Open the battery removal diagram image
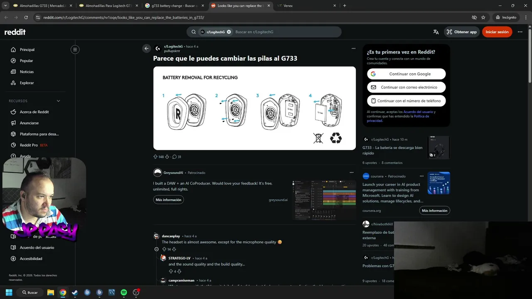This screenshot has width=532, height=299. pyautogui.click(x=254, y=108)
